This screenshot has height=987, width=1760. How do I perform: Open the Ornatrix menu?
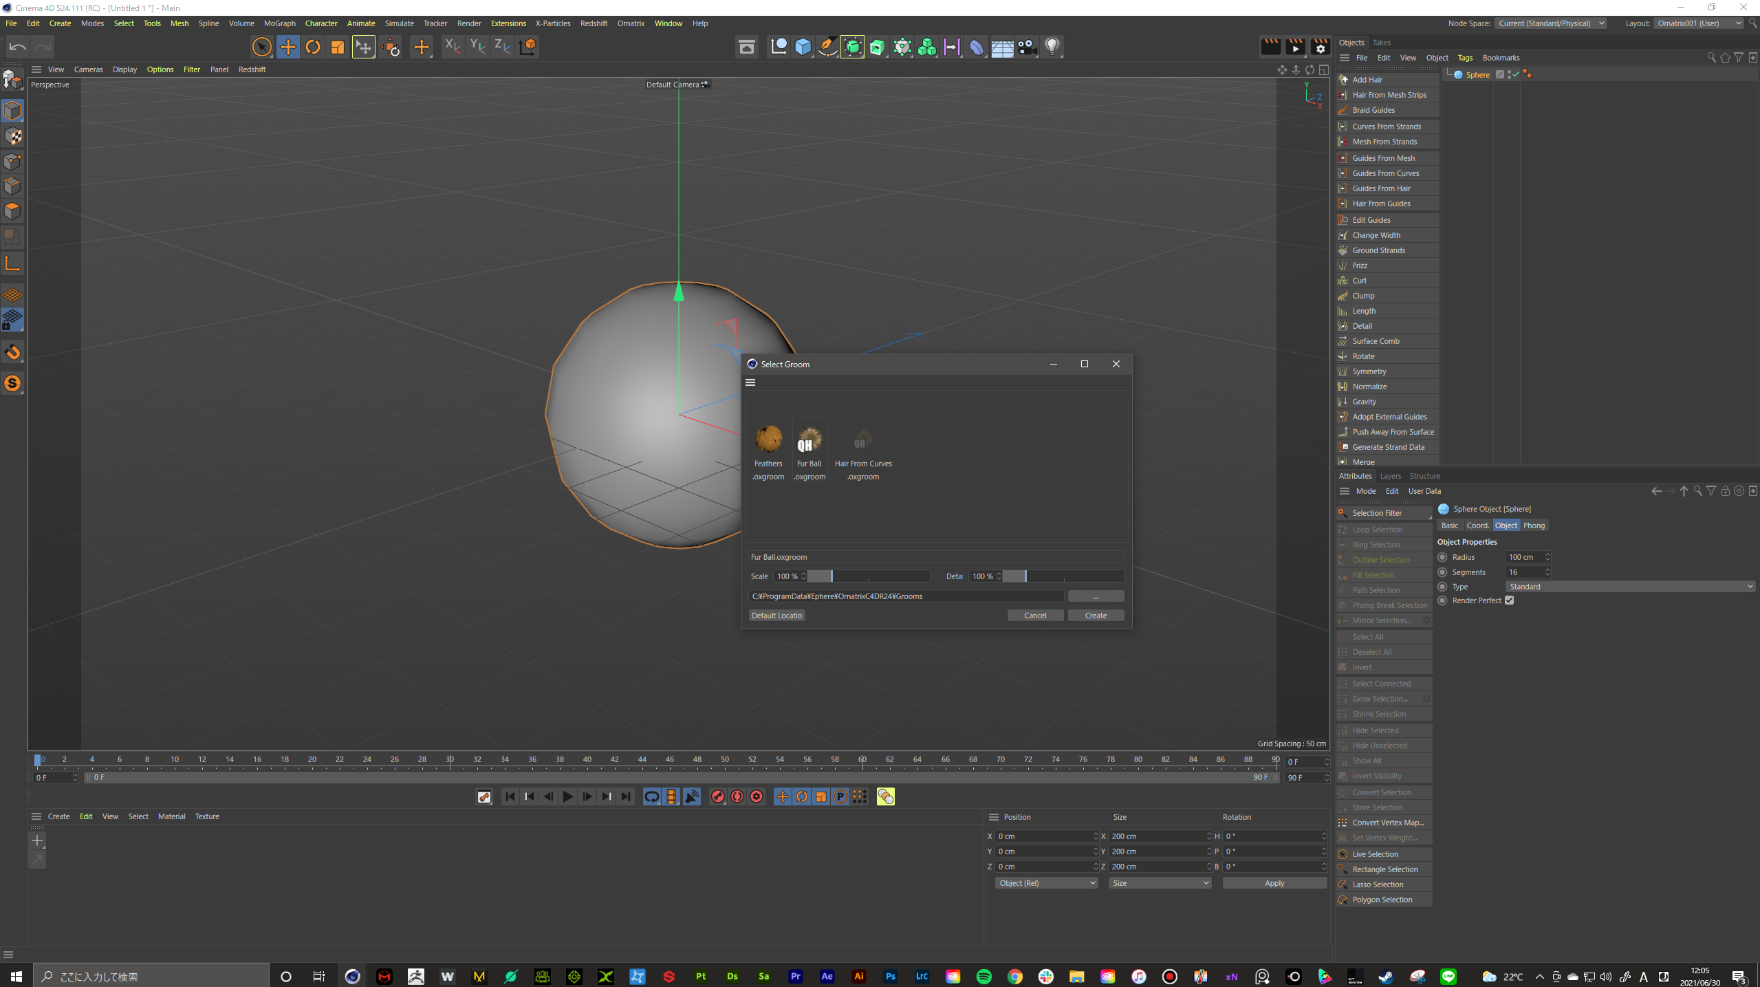[630, 23]
